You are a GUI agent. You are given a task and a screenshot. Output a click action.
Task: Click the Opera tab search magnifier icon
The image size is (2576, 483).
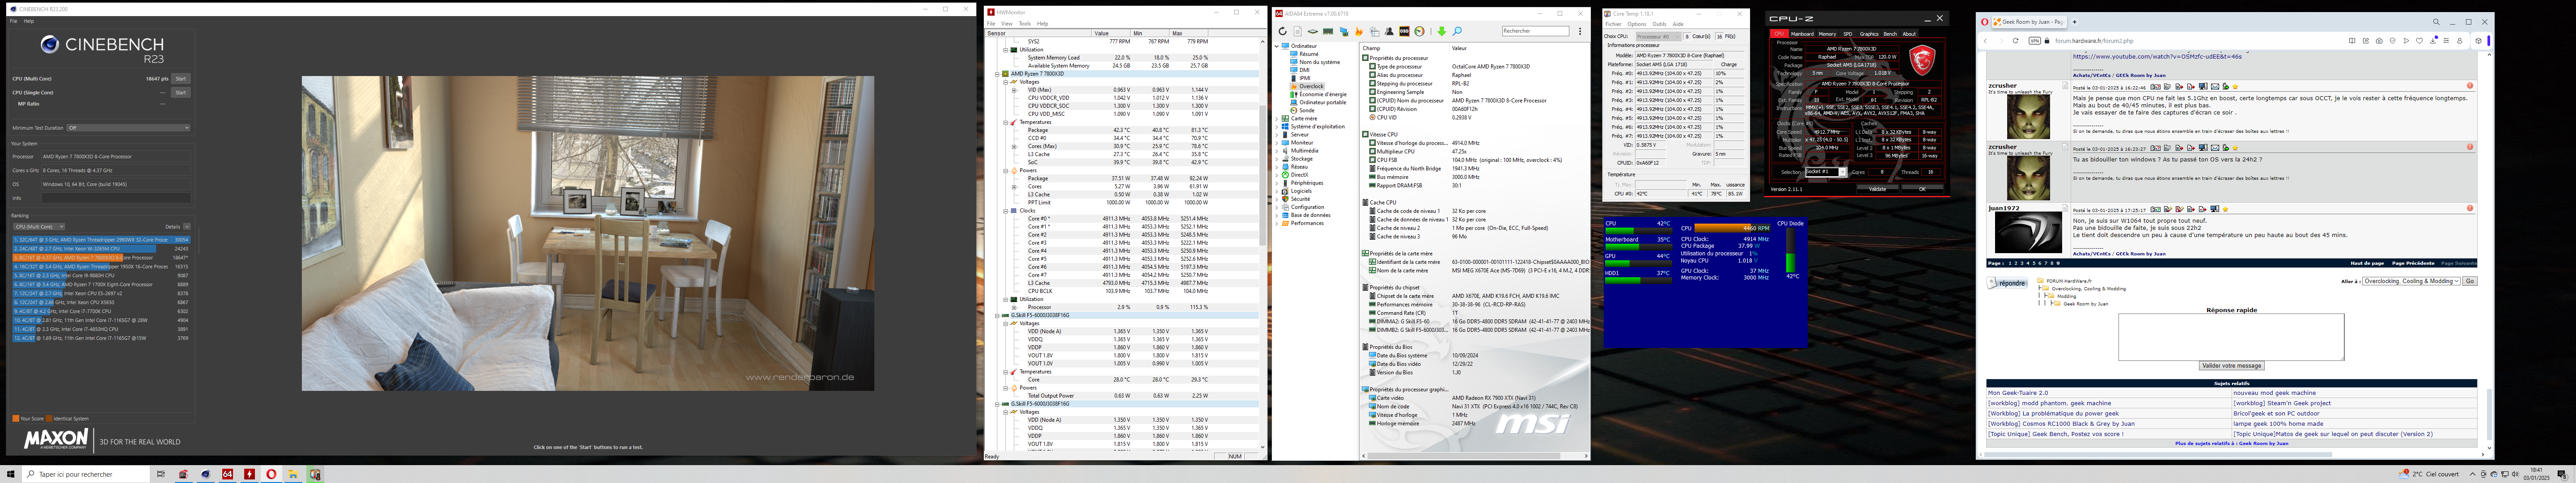point(2436,22)
